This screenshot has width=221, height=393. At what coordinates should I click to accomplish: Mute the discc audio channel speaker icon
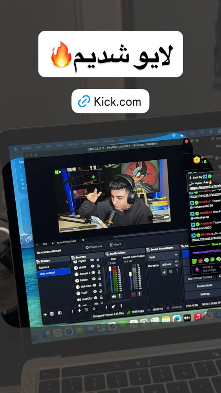pyautogui.click(x=113, y=296)
